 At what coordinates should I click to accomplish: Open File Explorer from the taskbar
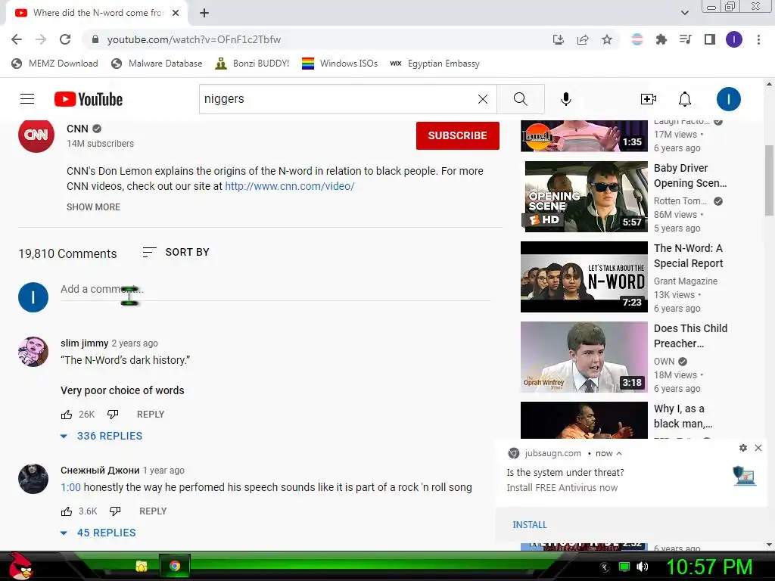coord(142,566)
